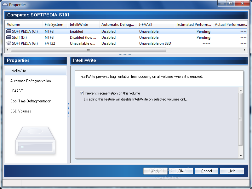Select the SOFTPEDIA (G:) volume row
Image resolution: width=252 pixels, height=189 pixels.
tap(126, 43)
